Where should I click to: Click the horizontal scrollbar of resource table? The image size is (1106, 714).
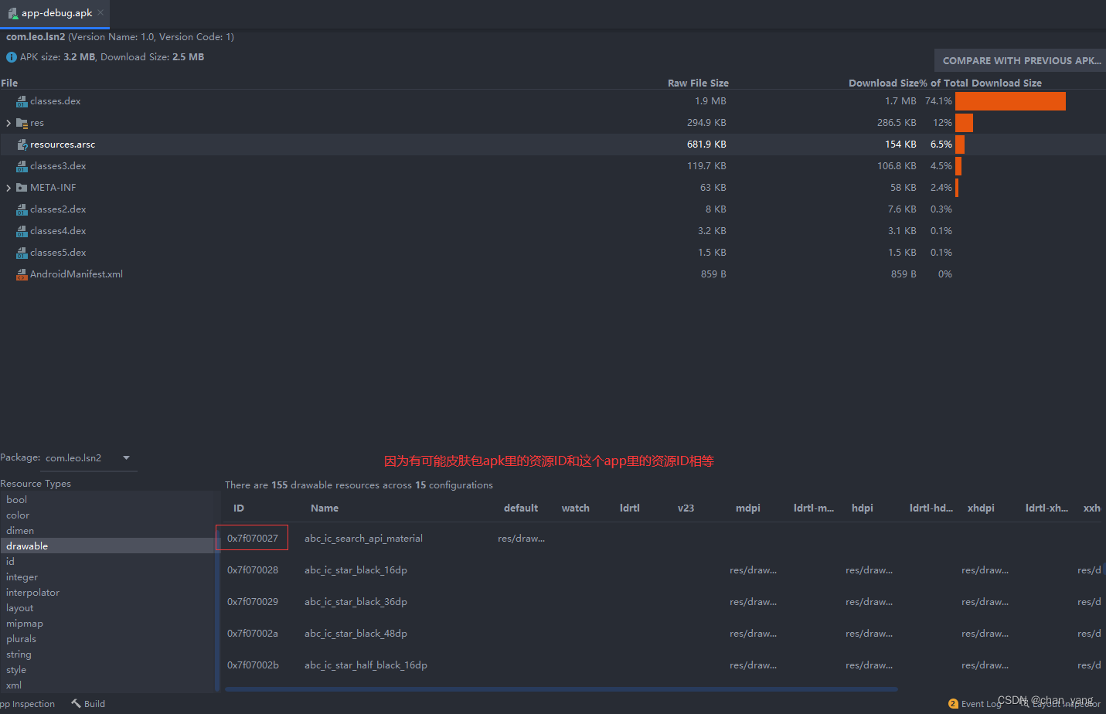tap(562, 688)
